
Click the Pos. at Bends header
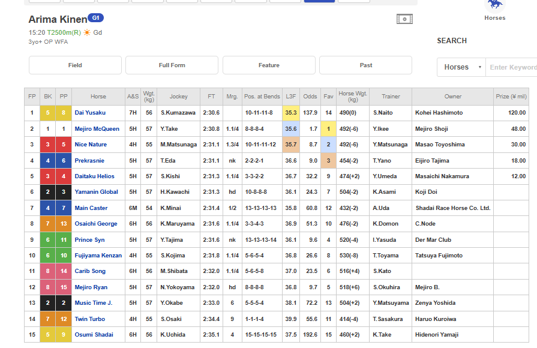[262, 97]
